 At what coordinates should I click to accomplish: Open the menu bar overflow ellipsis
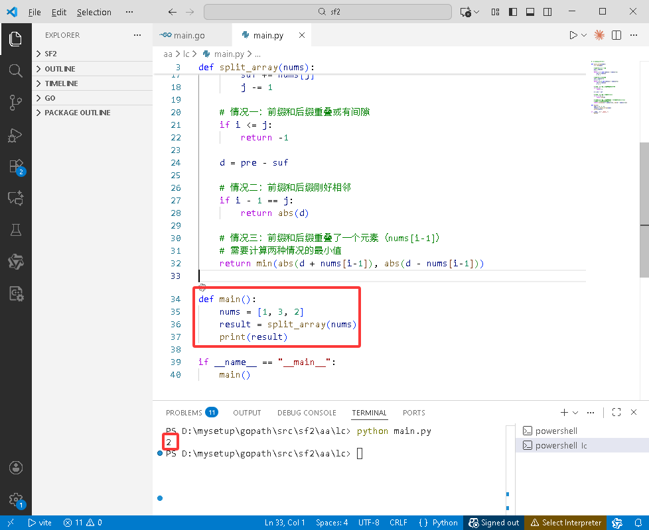click(129, 12)
